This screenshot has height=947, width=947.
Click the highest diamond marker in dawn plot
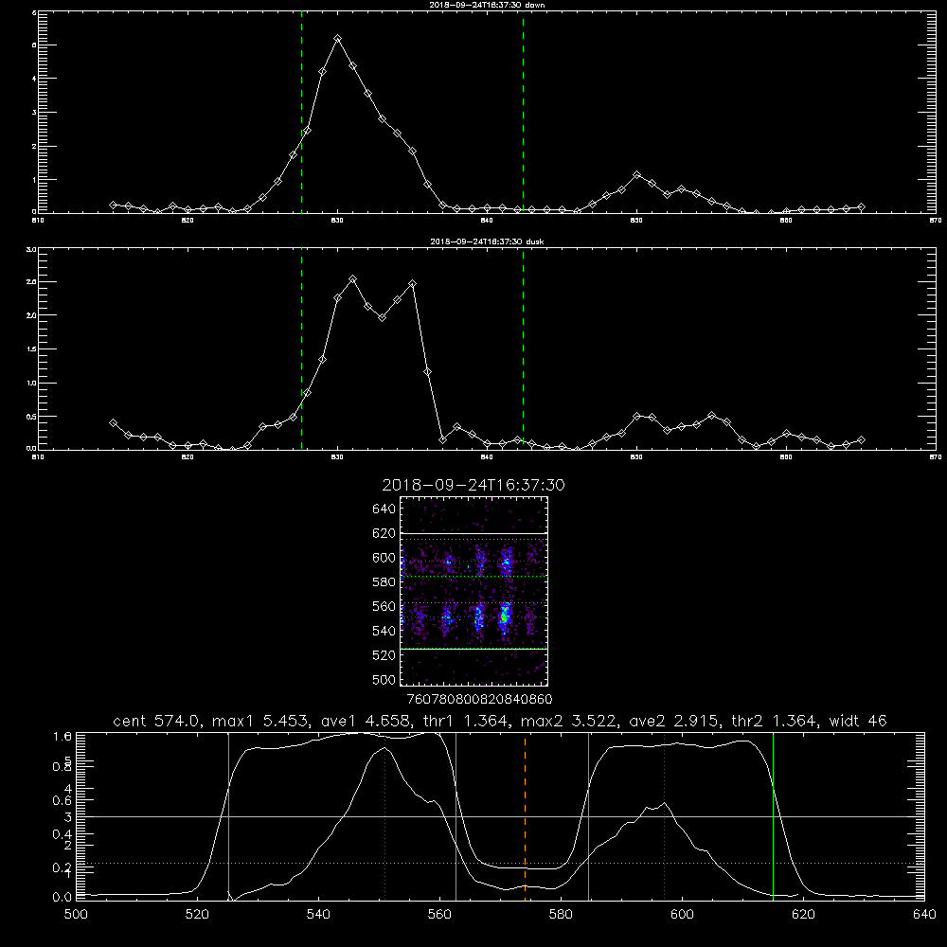click(x=338, y=39)
